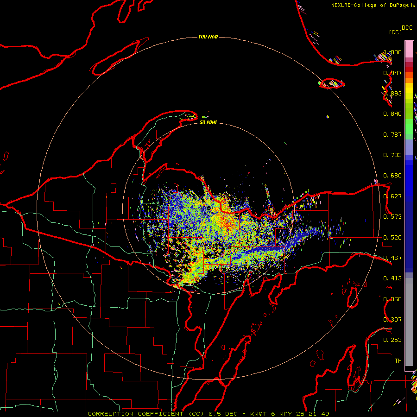417x417 pixels.
Task: Click the 0.467 color scale value
Action: (x=392, y=258)
